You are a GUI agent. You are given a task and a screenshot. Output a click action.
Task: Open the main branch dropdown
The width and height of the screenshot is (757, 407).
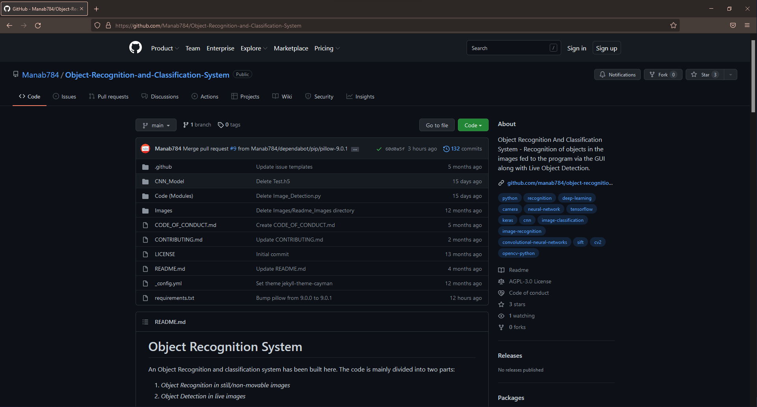(156, 125)
